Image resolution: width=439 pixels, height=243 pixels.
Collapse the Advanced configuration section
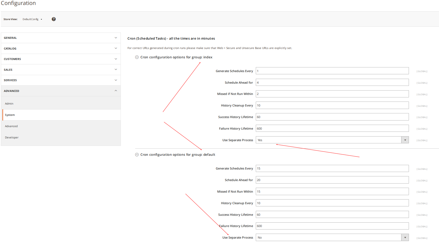(61, 91)
